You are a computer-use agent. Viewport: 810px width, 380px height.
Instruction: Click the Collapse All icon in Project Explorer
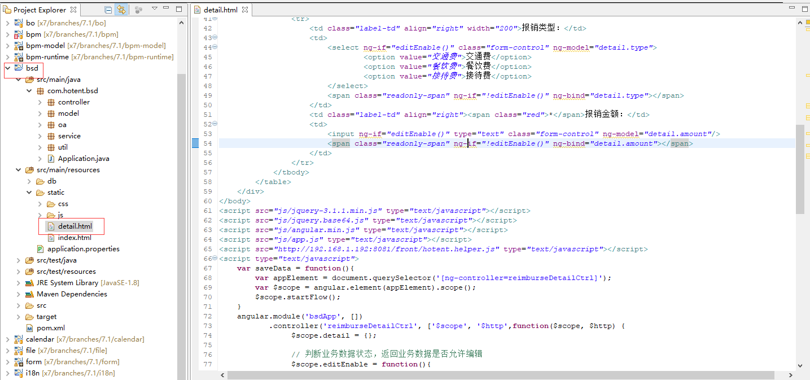(108, 10)
